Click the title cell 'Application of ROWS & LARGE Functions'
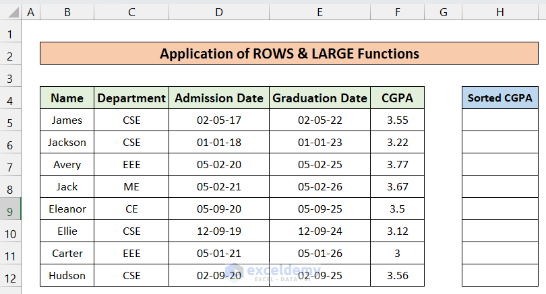 pos(289,54)
